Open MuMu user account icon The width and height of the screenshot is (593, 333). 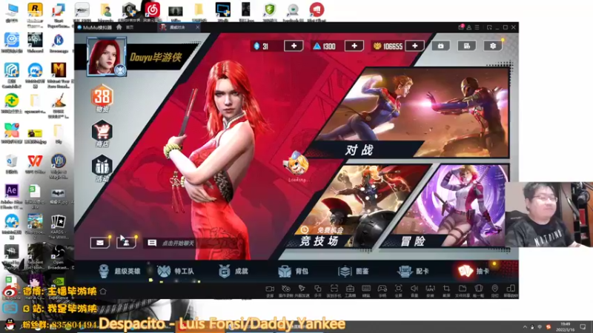(469, 27)
